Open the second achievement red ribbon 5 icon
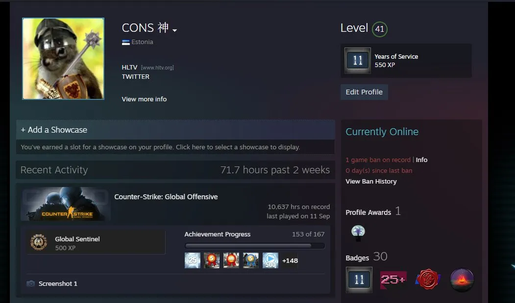Image resolution: width=515 pixels, height=303 pixels. point(212,260)
